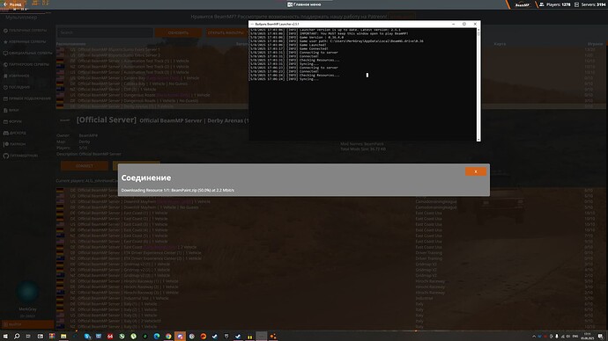
Task: Open Task View on taskbar
Action: (x=28, y=337)
